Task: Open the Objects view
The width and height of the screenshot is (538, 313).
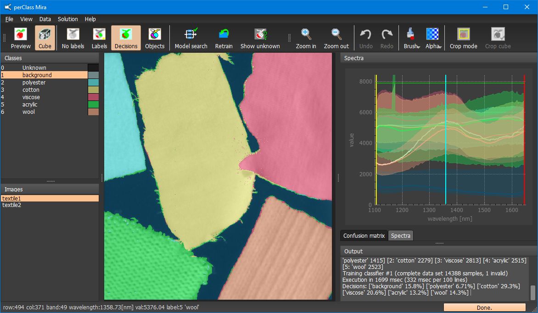Action: [x=155, y=38]
